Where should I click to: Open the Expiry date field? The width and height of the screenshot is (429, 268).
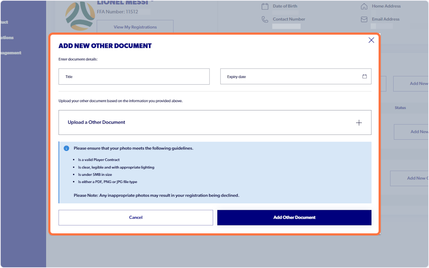pos(296,77)
